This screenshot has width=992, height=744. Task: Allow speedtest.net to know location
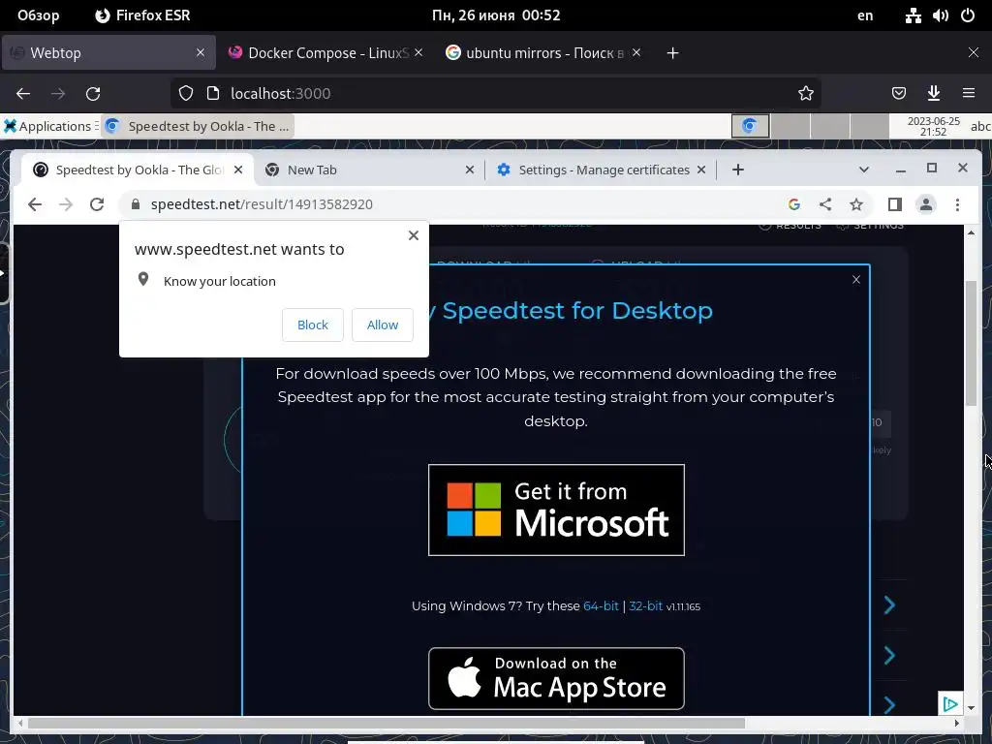[383, 325]
